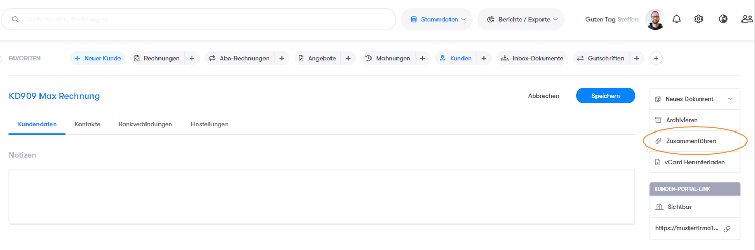The height and width of the screenshot is (250, 755).
Task: Open the Berichte / Exporte dropdown
Action: [x=521, y=19]
